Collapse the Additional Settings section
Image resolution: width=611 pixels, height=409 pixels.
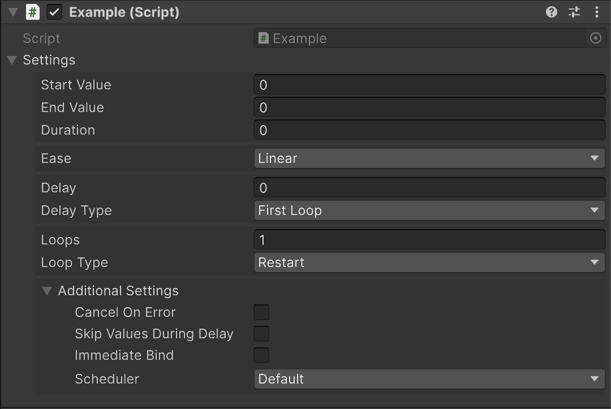(x=47, y=291)
